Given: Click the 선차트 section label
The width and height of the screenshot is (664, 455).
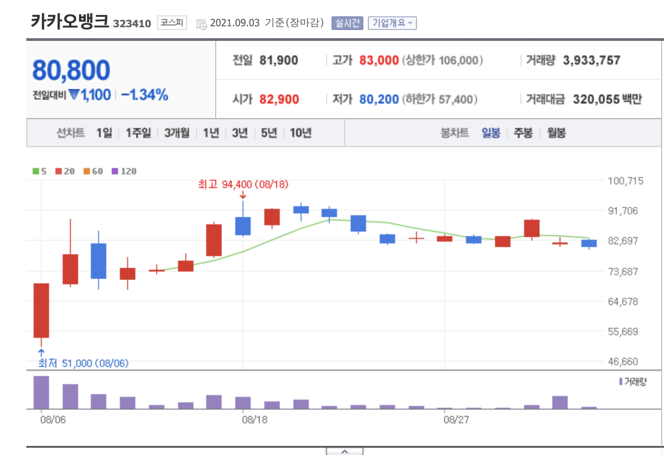Looking at the screenshot, I should 70,133.
